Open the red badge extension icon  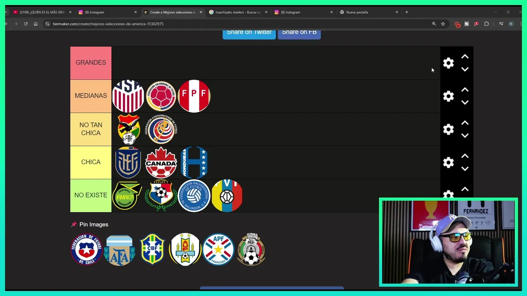[457, 24]
